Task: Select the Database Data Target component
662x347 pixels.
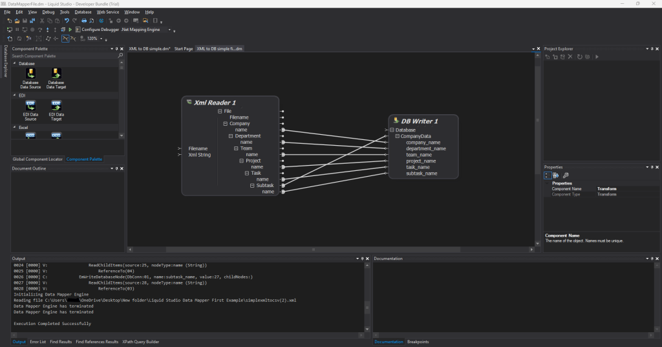Action: tap(56, 76)
